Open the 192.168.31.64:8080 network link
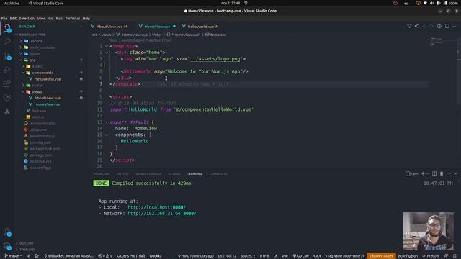Image resolution: width=461 pixels, height=259 pixels. click(x=161, y=214)
